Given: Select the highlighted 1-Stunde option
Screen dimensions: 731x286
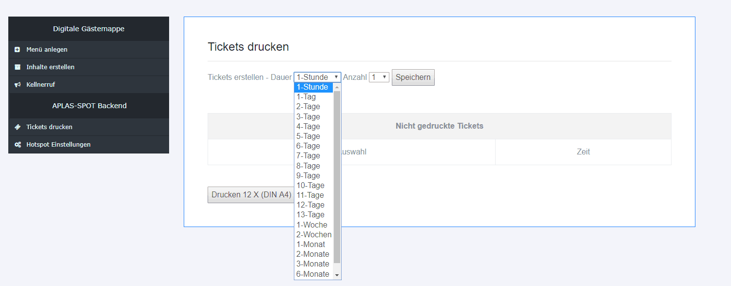Looking at the screenshot, I should tap(313, 87).
